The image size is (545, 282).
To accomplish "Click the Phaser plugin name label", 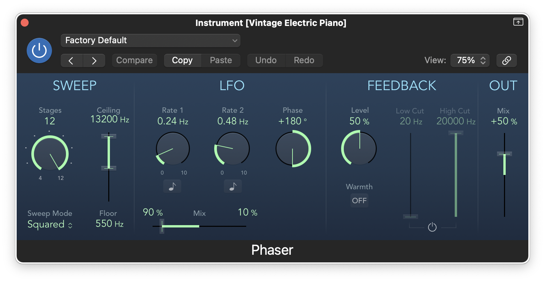I will coord(272,250).
